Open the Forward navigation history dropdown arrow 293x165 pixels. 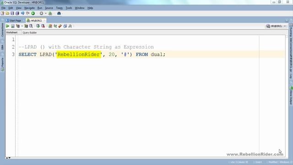point(46,13)
